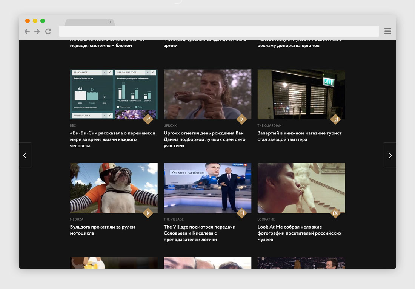Click play badge on bulldog thumbnail

point(148,213)
